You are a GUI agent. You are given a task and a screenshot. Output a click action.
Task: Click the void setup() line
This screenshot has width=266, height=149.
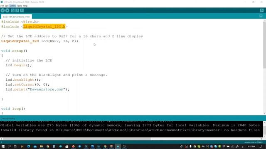pyautogui.click(x=14, y=50)
